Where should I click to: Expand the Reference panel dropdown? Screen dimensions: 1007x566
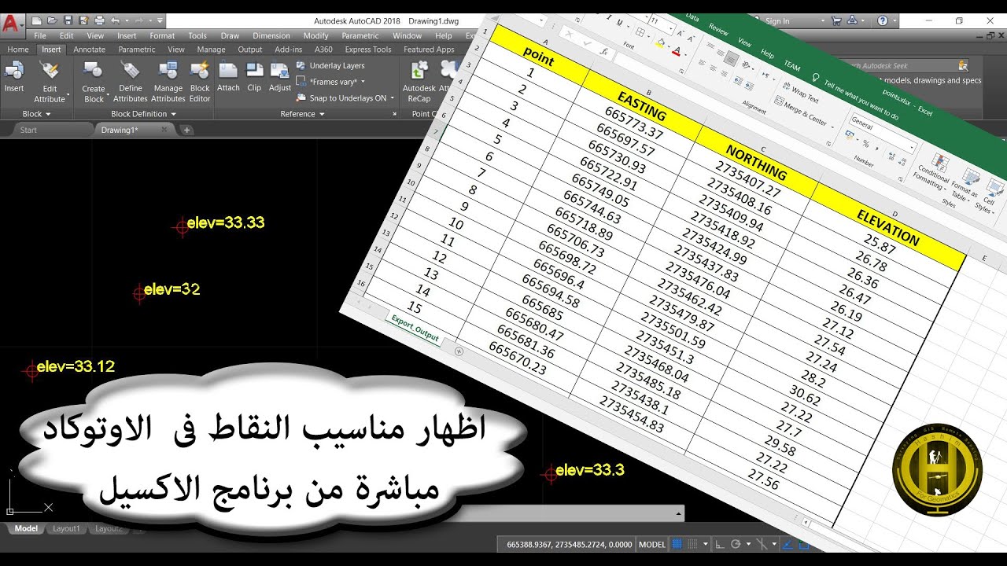(x=303, y=114)
